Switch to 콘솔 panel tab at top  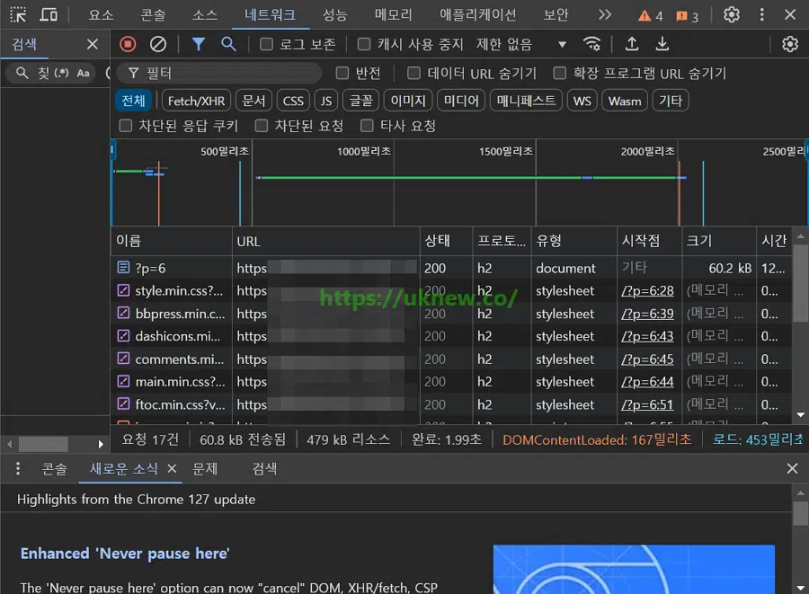pos(153,14)
